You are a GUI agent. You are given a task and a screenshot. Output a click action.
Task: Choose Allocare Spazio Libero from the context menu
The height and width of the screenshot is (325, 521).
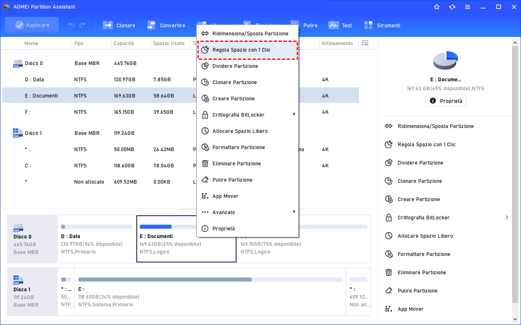(x=247, y=131)
